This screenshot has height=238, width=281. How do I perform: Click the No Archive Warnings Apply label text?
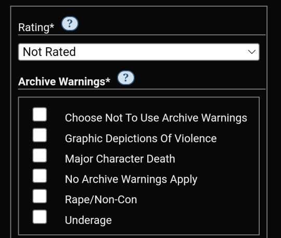[131, 179]
